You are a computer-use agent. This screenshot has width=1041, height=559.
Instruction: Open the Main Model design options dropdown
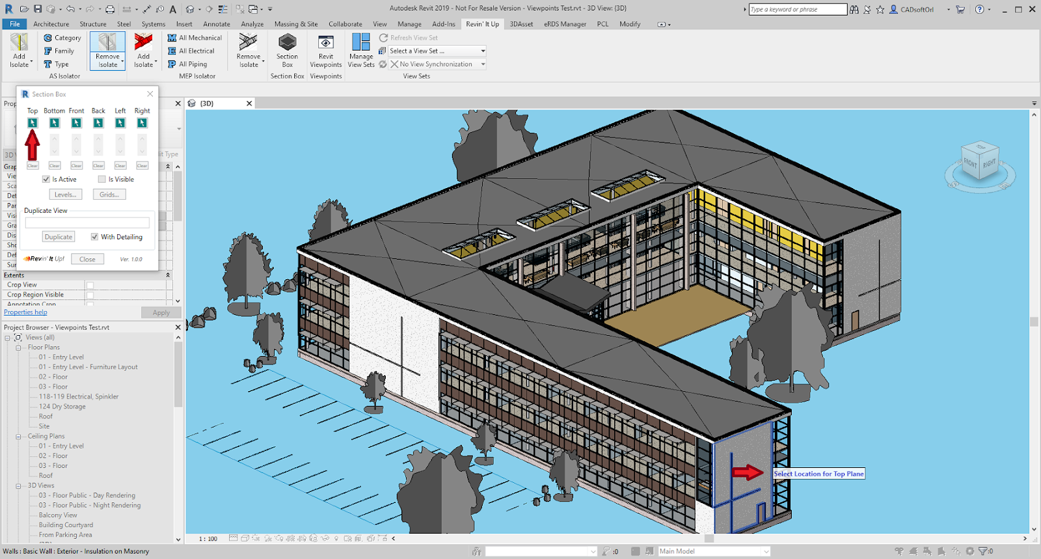(x=714, y=551)
